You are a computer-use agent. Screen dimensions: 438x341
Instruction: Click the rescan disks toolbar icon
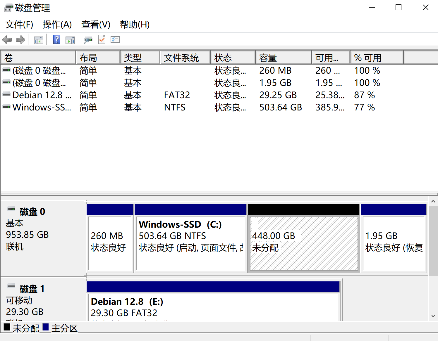click(x=88, y=40)
